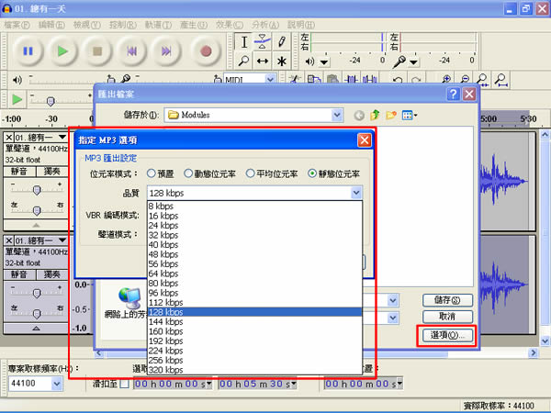This screenshot has height=413, width=551.
Task: Adjust the first track pan slider
Action: click(x=37, y=210)
